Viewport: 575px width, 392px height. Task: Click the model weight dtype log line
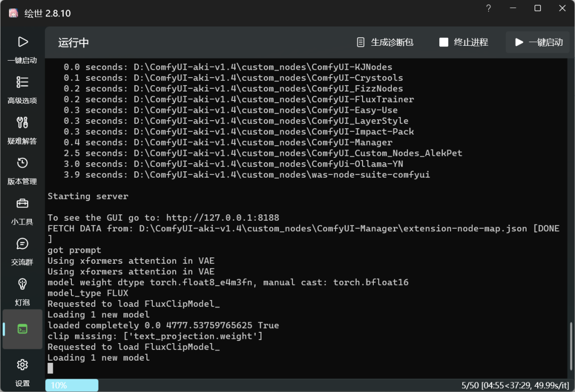point(228,282)
